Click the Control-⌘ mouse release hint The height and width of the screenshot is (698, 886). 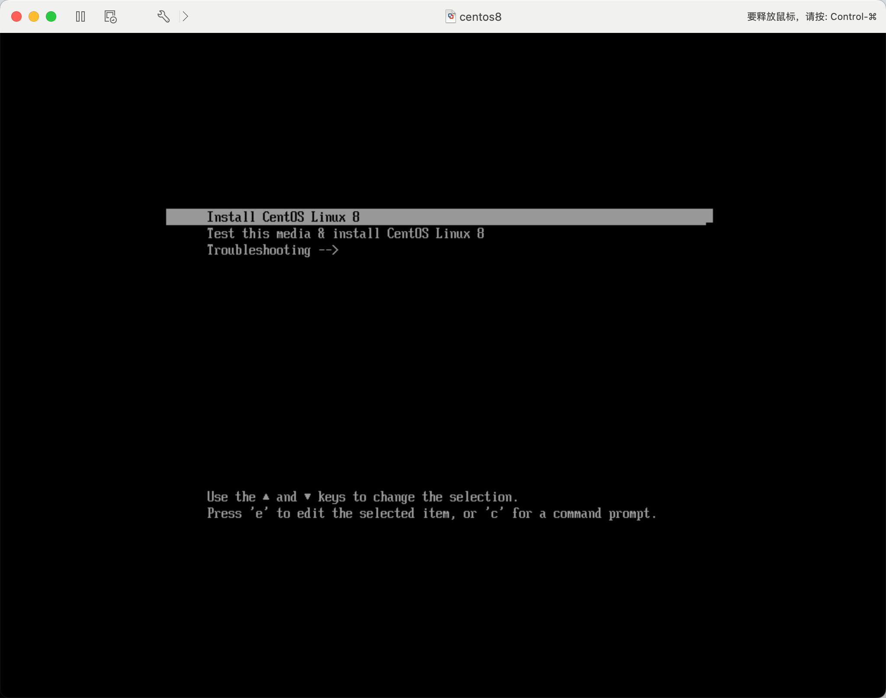(x=811, y=16)
